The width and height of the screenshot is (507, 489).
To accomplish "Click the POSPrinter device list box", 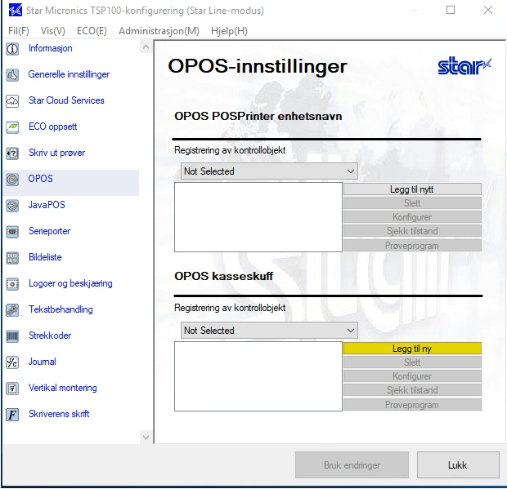I will coord(258,217).
